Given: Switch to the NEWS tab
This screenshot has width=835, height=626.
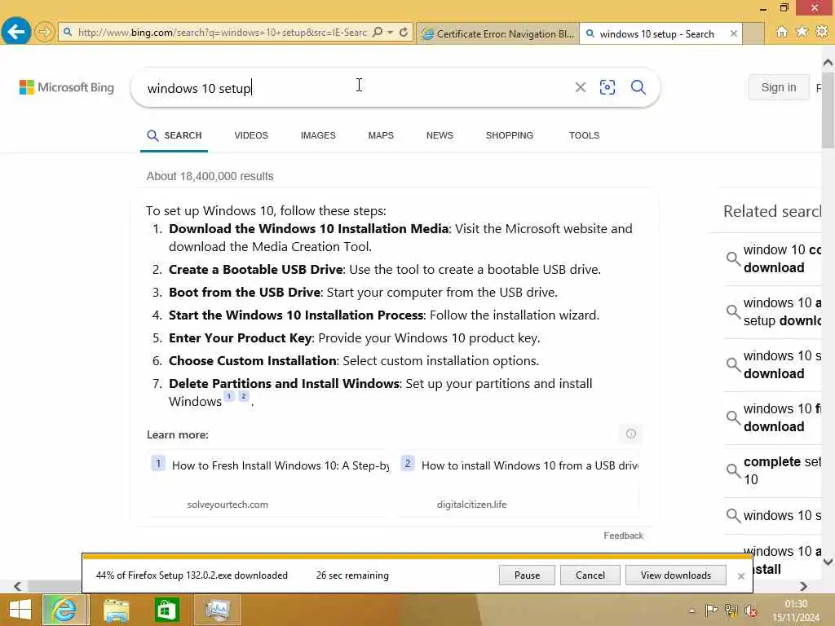Looking at the screenshot, I should [x=440, y=136].
